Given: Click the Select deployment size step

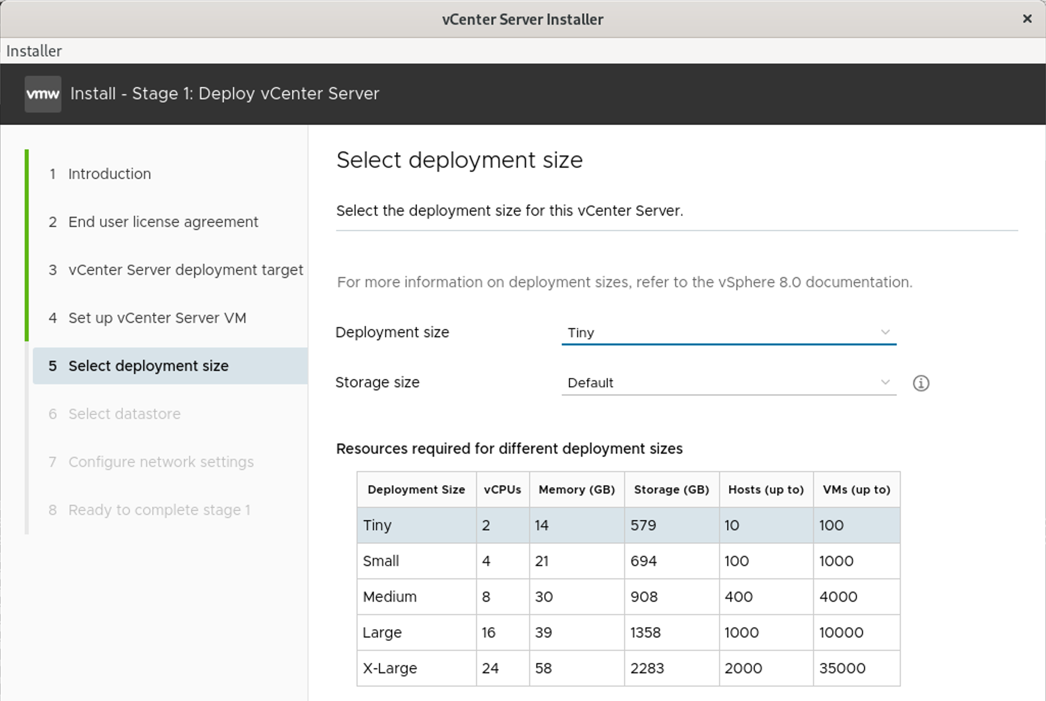Looking at the screenshot, I should 148,366.
